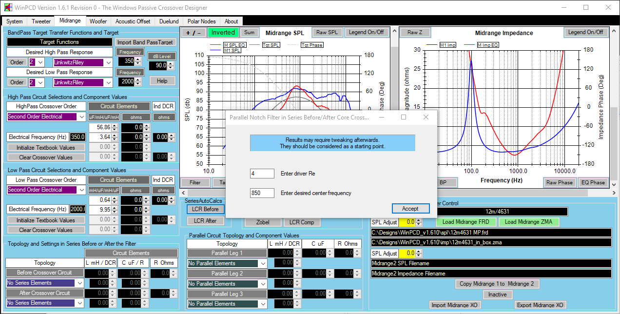Viewport: 620px width, 314px height.
Task: Toggle the Inactive midrange 2 button
Action: tap(497, 294)
